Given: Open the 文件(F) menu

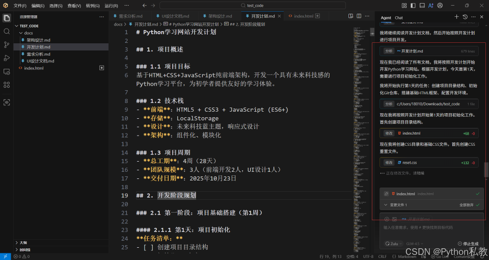Looking at the screenshot, I should click(x=20, y=6).
